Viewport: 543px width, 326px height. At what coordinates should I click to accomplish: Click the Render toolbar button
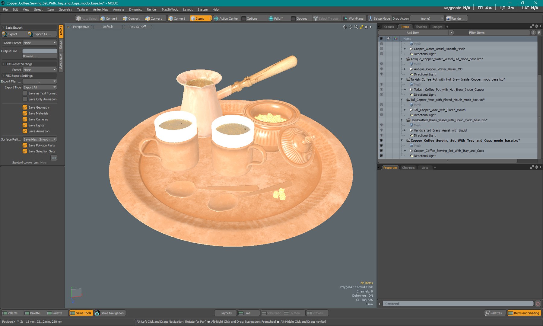point(456,18)
